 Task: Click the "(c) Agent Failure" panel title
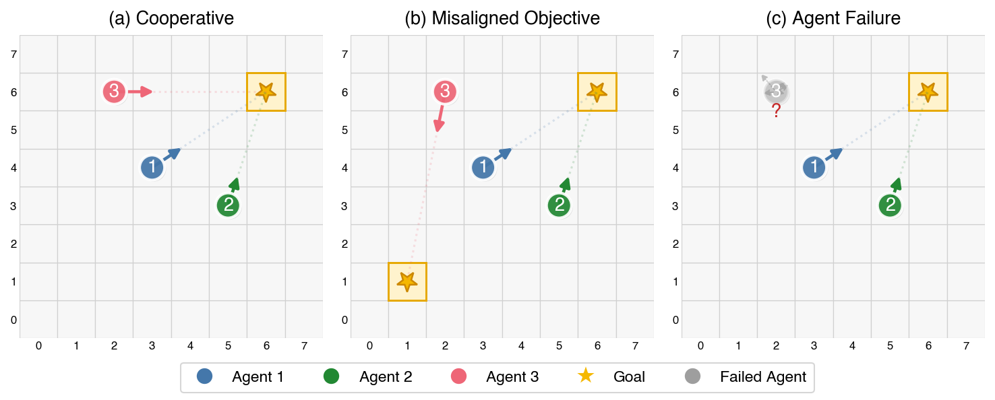coord(833,18)
